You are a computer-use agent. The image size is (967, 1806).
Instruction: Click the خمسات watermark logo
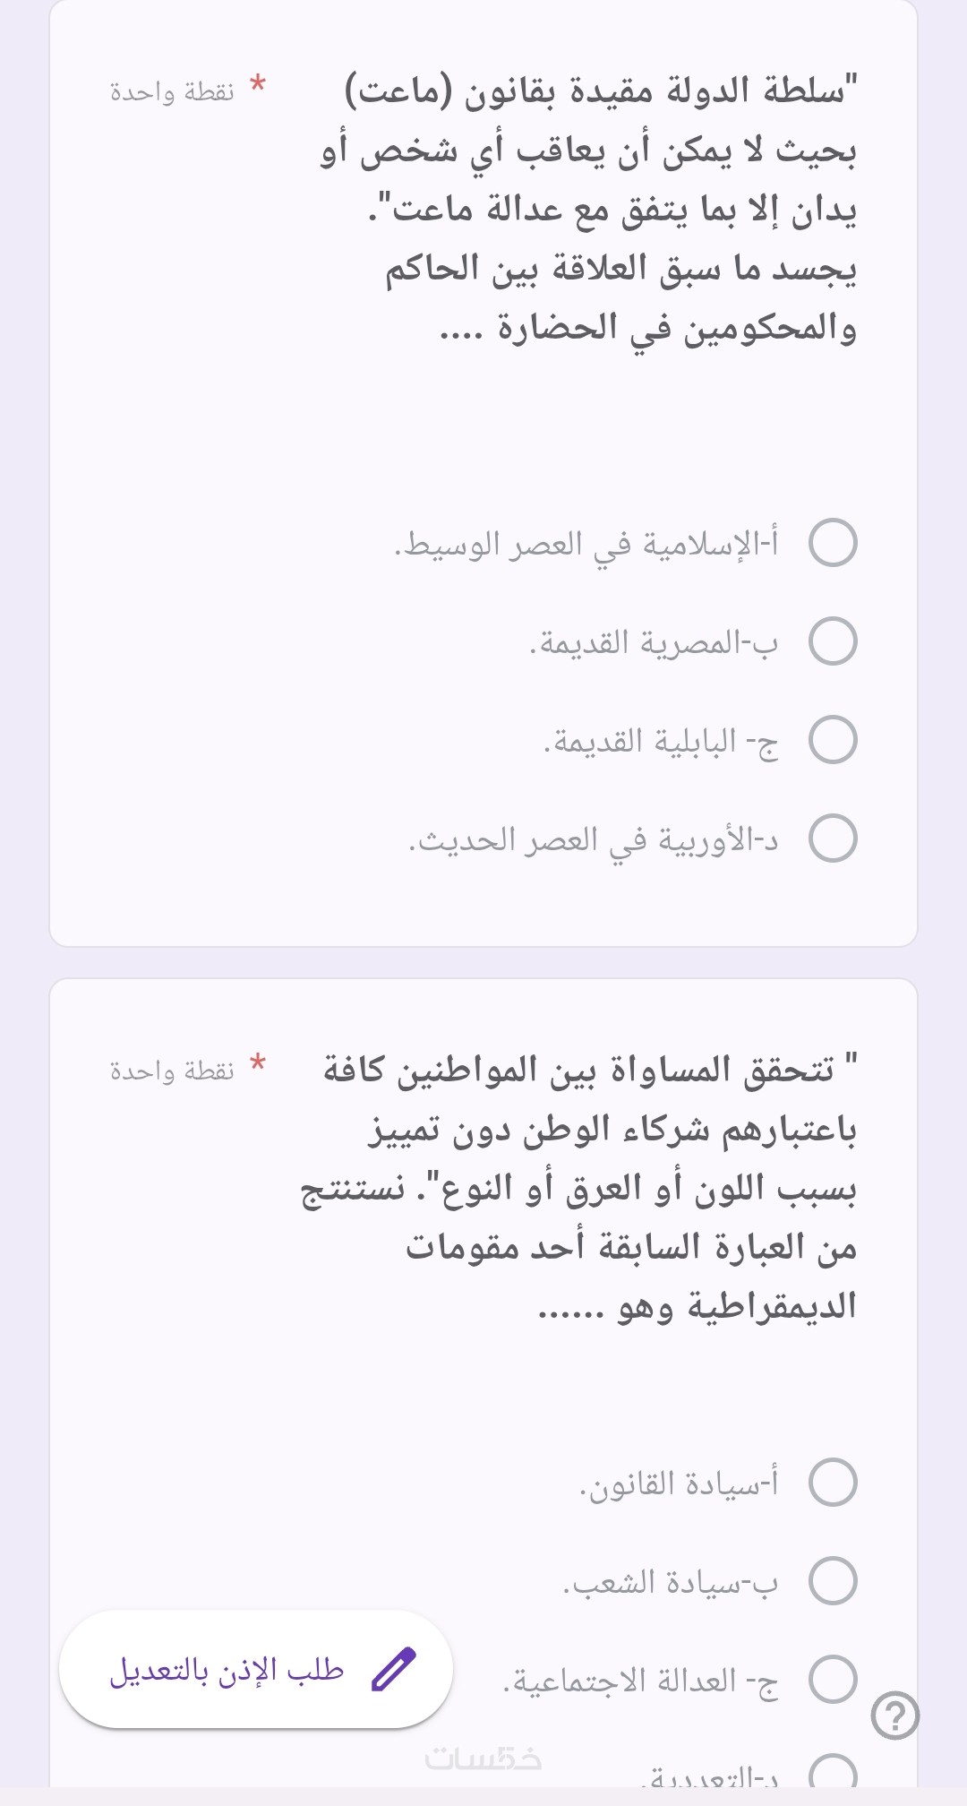pos(483,1759)
